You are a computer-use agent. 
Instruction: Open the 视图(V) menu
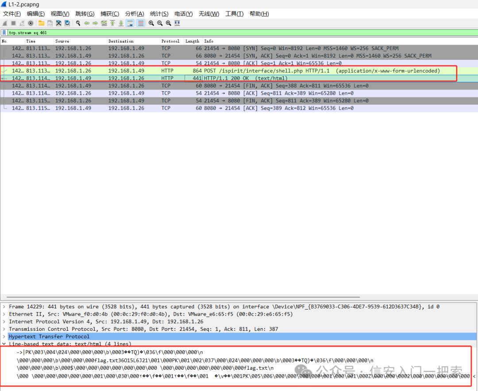coord(60,14)
